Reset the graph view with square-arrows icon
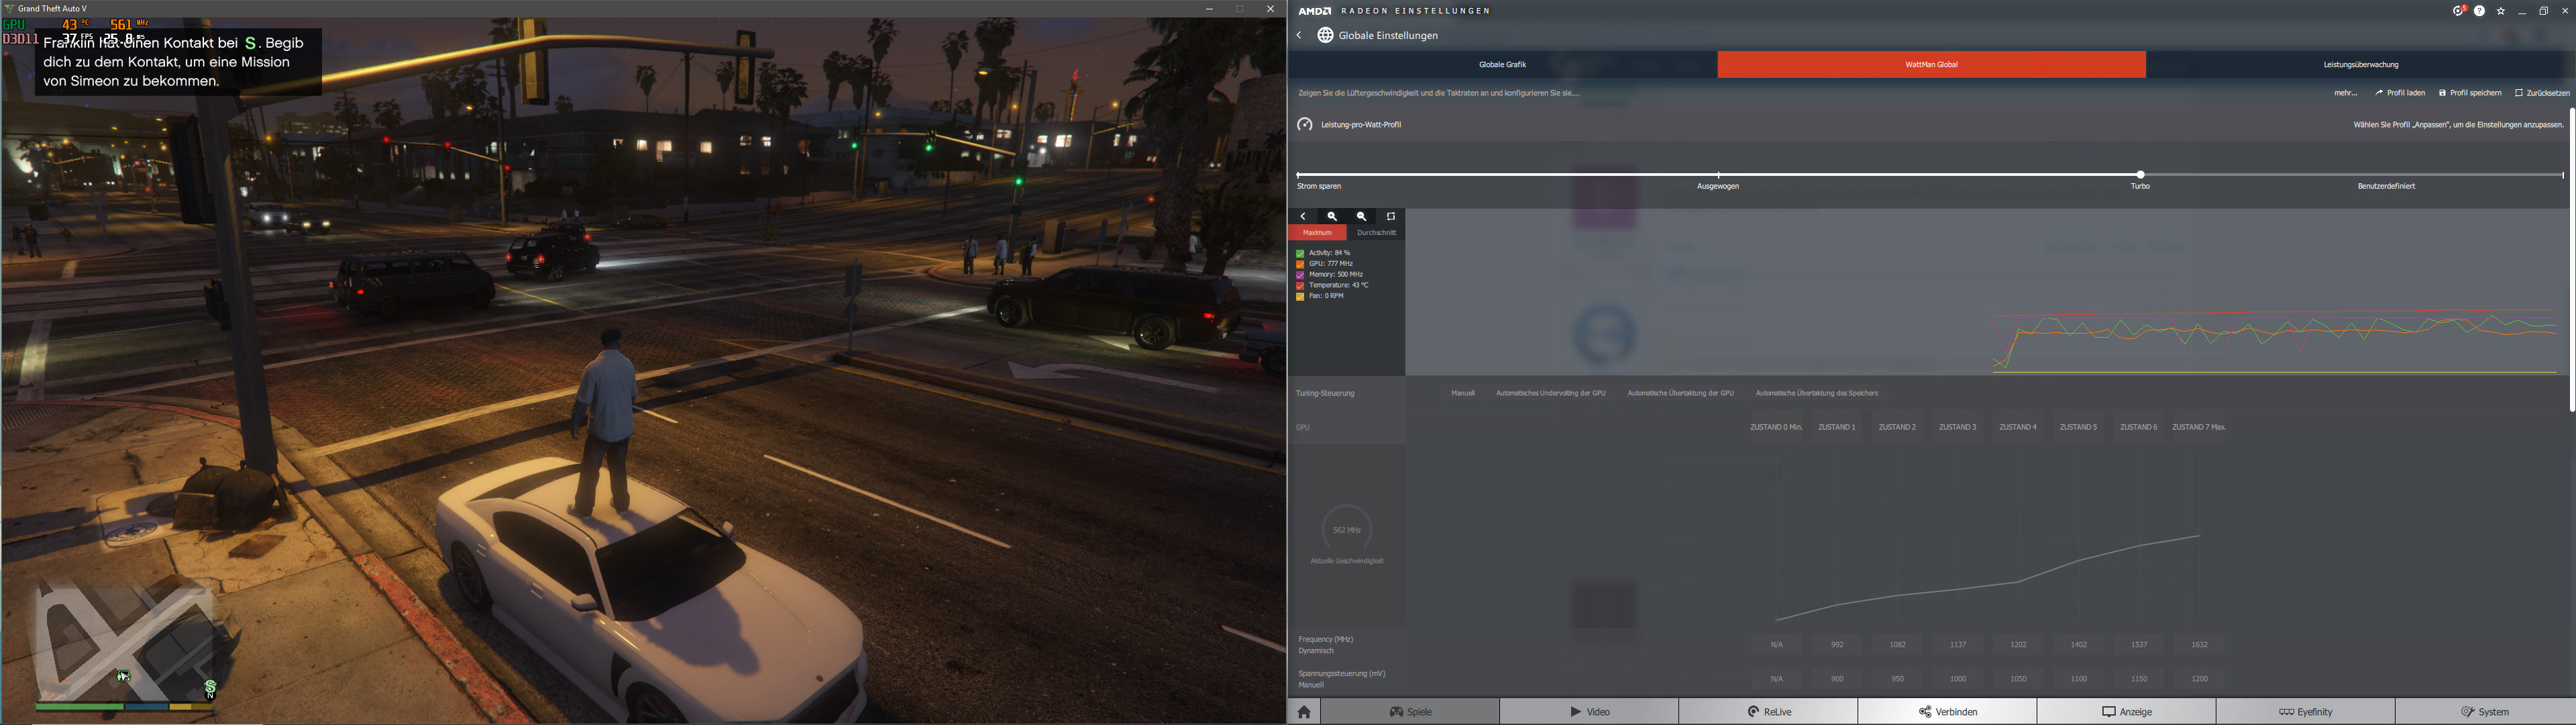 [x=1391, y=216]
